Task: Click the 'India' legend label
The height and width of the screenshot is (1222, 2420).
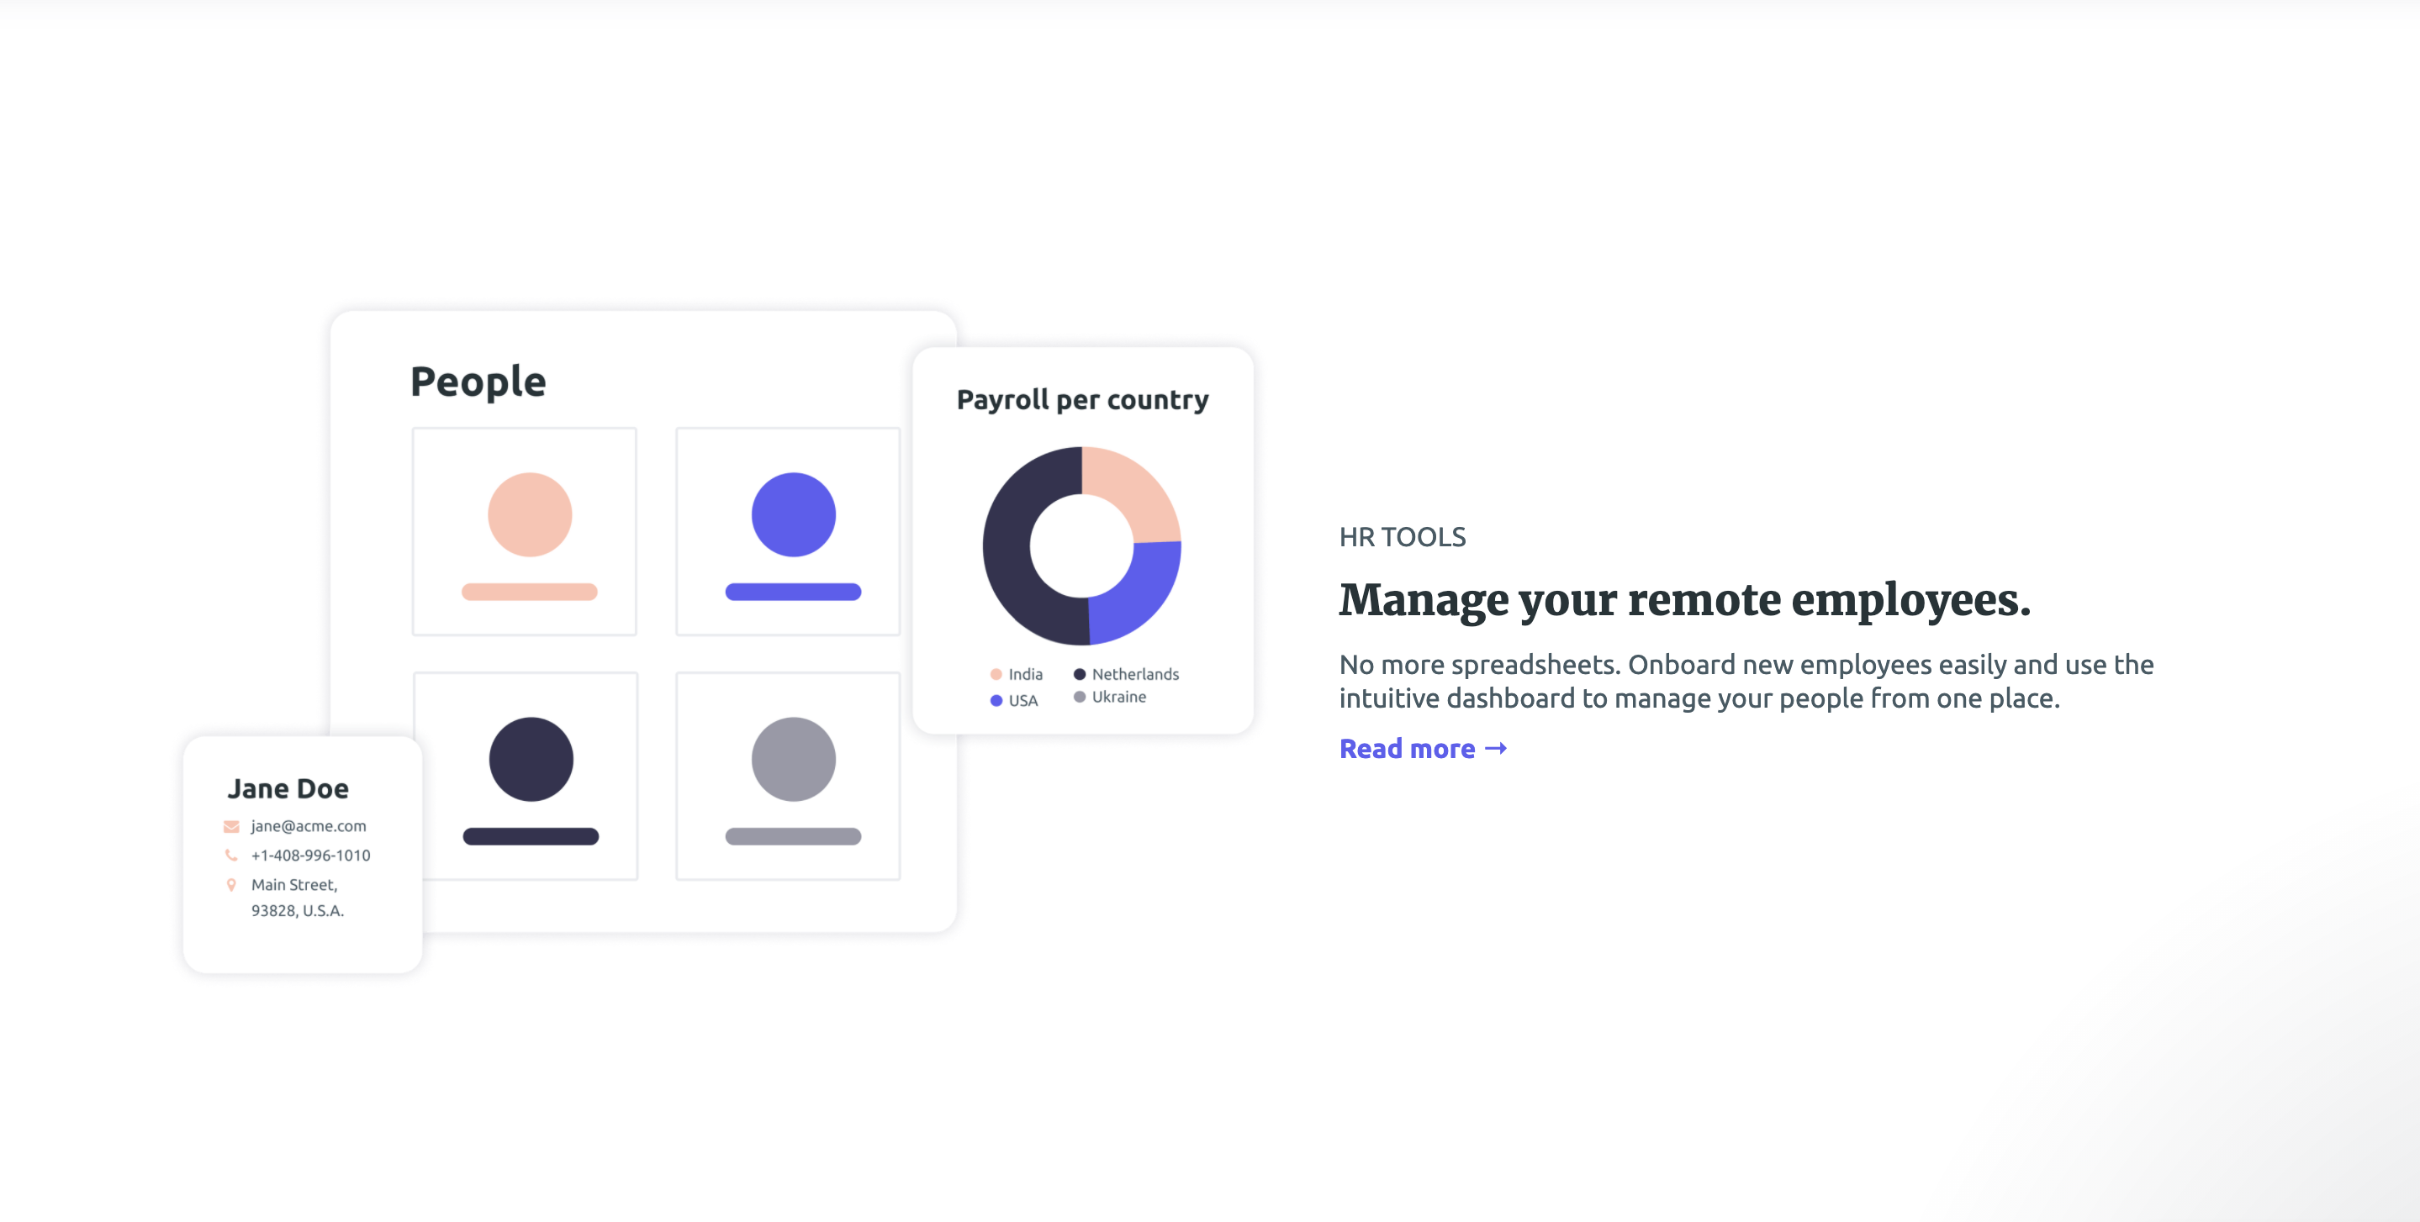Action: 1025,674
